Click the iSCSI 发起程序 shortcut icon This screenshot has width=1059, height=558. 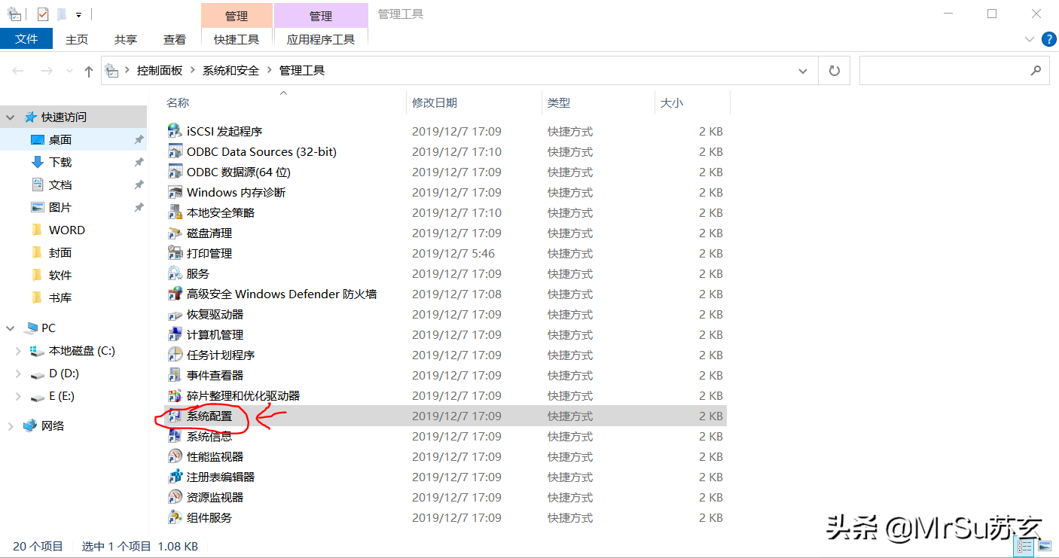175,131
